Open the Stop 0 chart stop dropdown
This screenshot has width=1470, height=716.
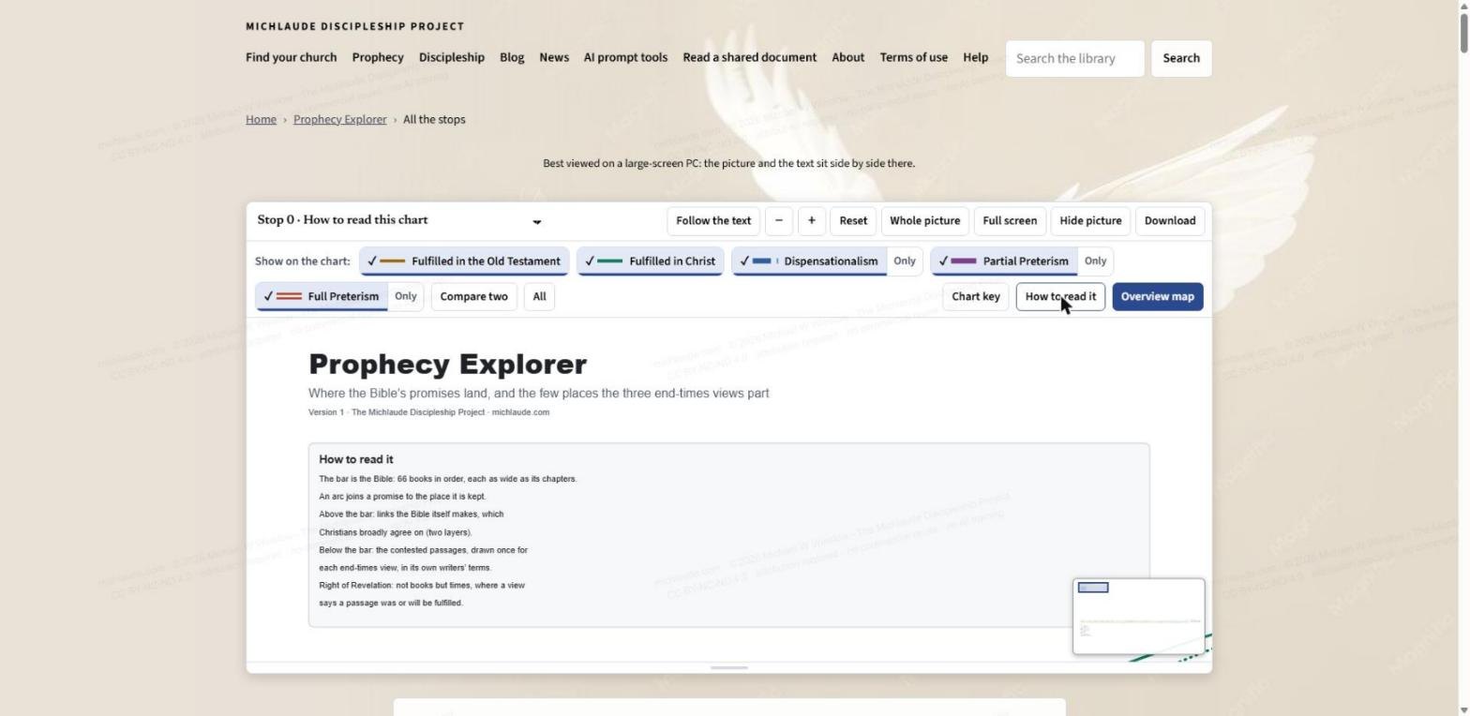(400, 221)
